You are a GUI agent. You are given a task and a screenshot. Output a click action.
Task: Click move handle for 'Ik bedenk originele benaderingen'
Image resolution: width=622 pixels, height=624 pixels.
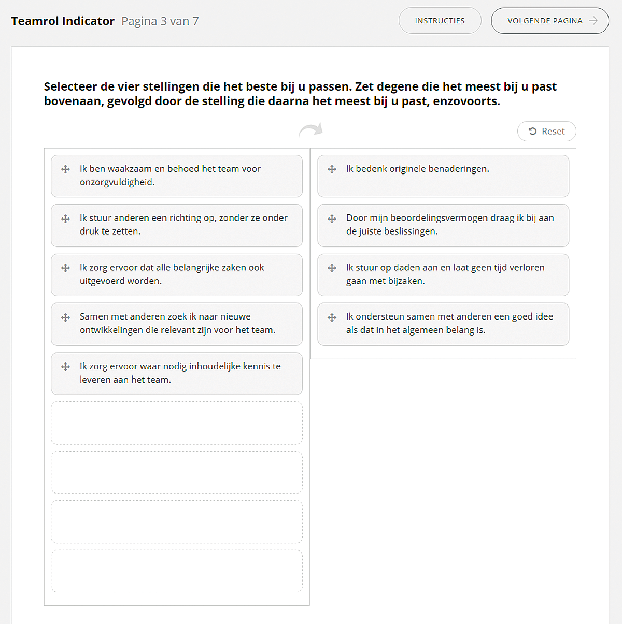pyautogui.click(x=332, y=169)
